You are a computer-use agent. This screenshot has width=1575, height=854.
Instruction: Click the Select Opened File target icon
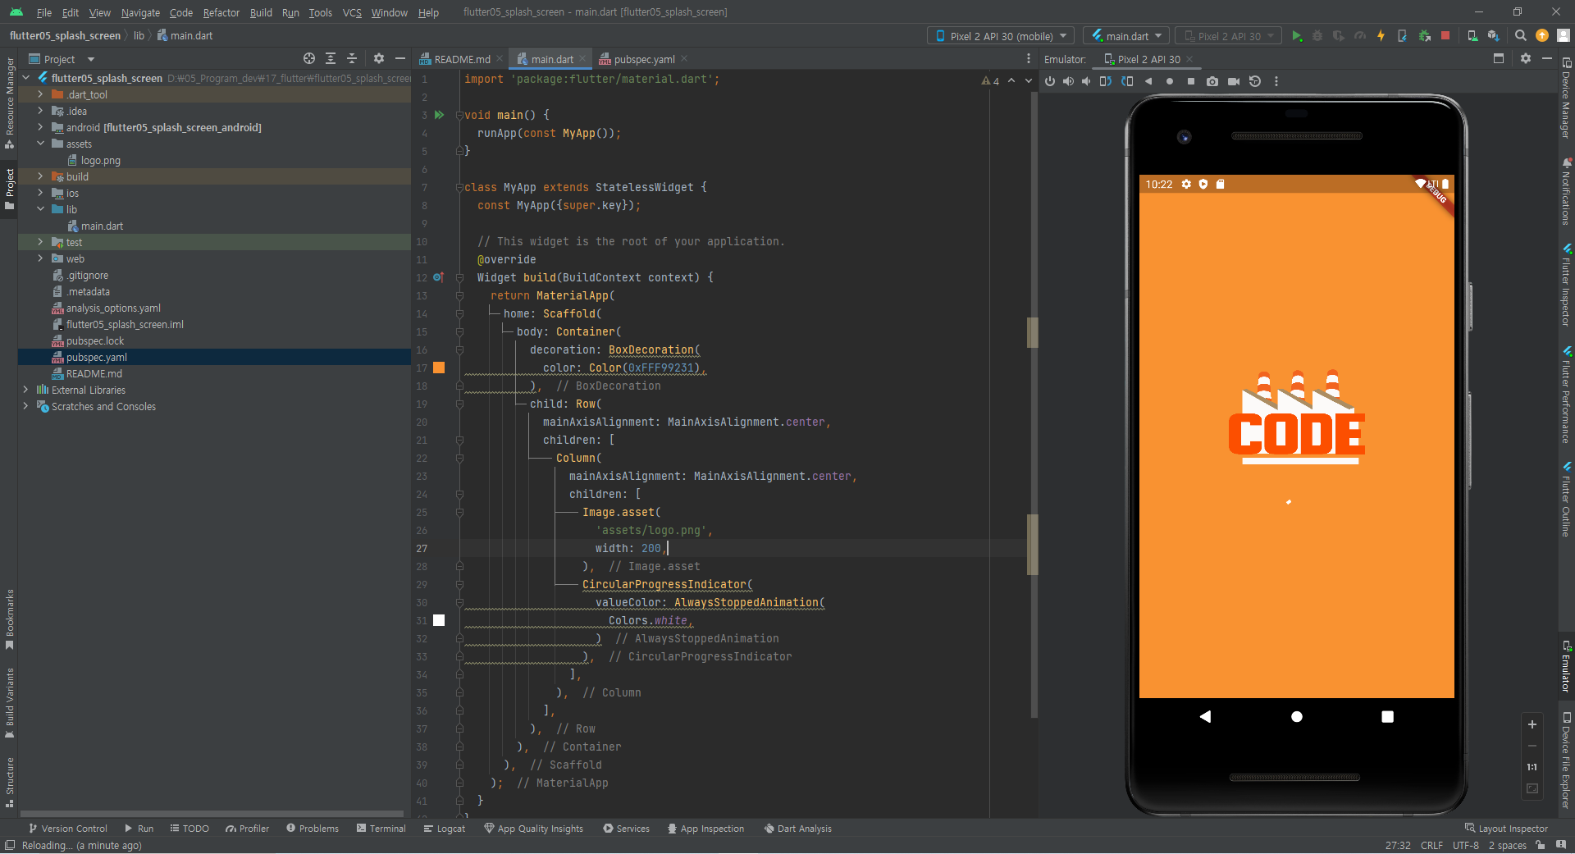[309, 59]
